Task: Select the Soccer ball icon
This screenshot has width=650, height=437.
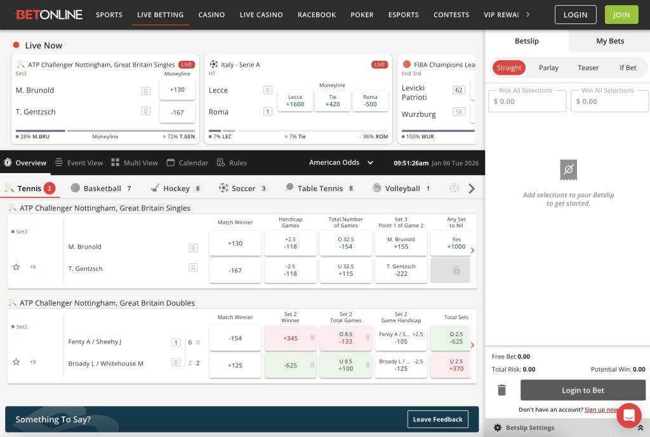Action: tap(223, 188)
